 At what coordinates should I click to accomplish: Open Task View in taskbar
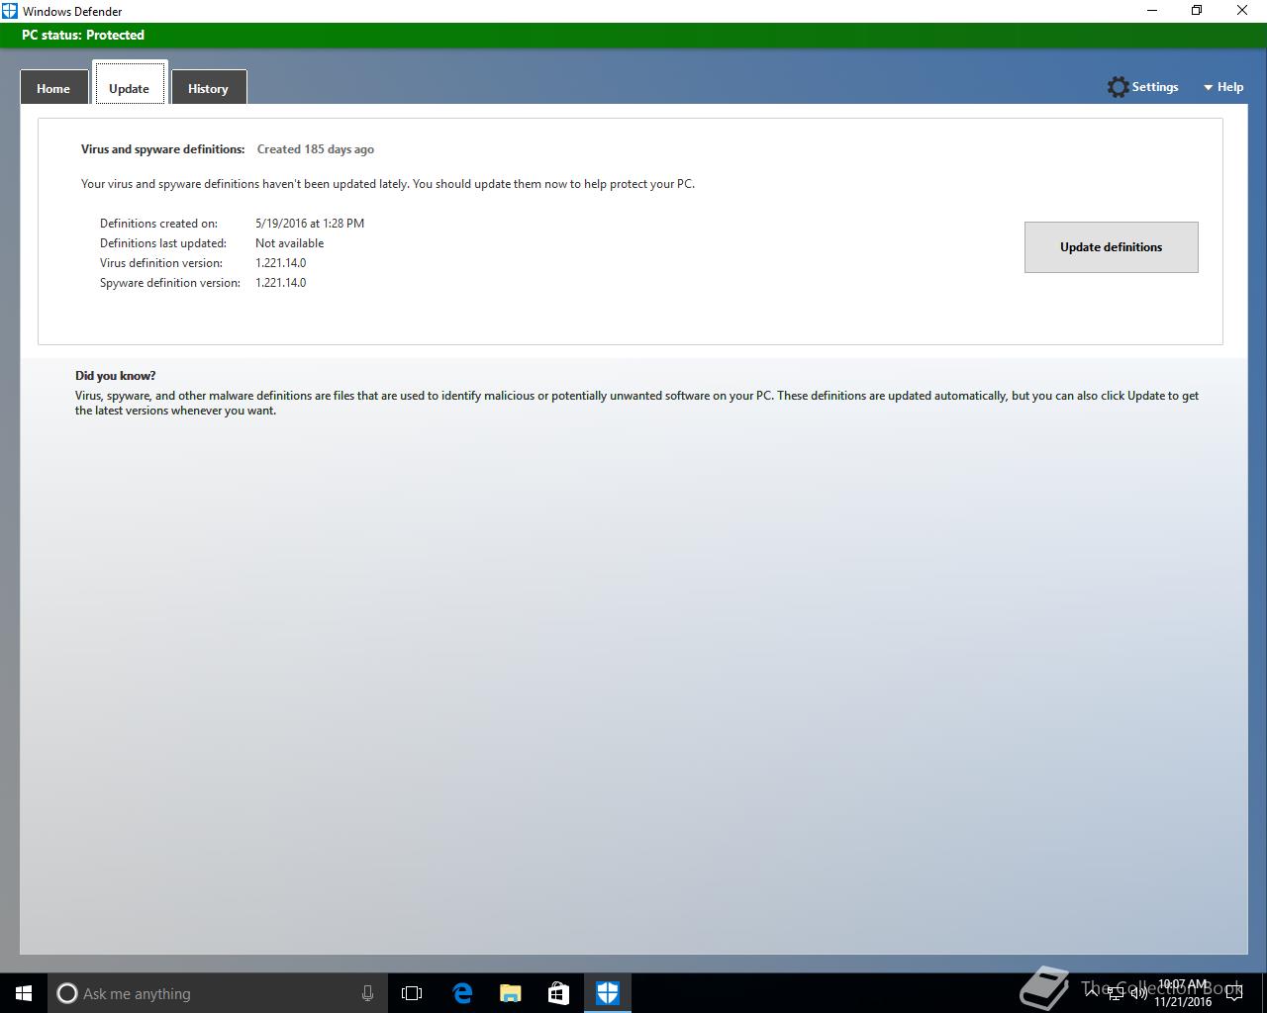412,993
